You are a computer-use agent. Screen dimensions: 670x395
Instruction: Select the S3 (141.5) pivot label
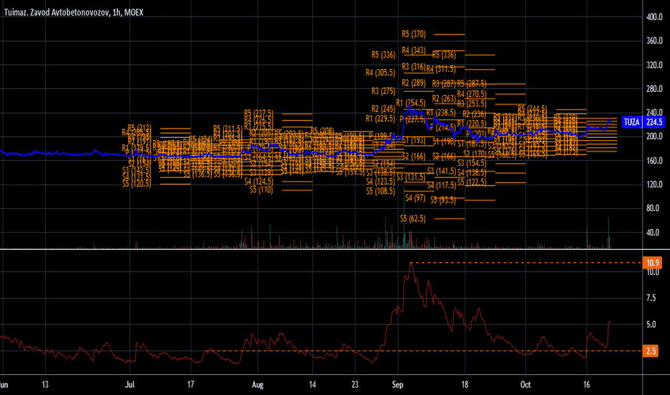point(441,171)
